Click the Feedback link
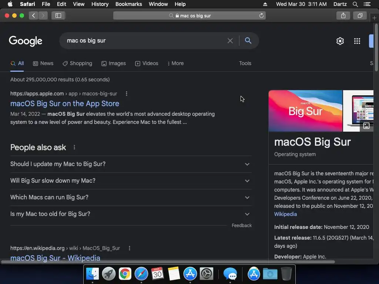This screenshot has width=379, height=284. tap(242, 226)
